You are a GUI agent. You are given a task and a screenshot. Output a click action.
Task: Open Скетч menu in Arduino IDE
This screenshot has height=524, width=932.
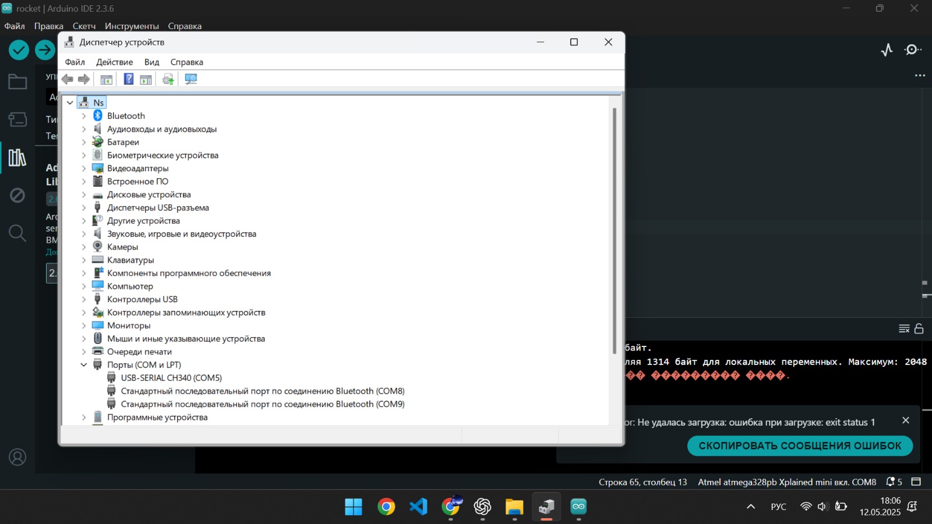(x=84, y=26)
